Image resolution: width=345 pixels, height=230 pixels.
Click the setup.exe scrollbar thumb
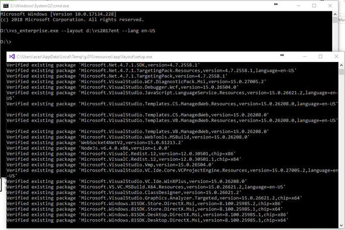click(x=341, y=72)
